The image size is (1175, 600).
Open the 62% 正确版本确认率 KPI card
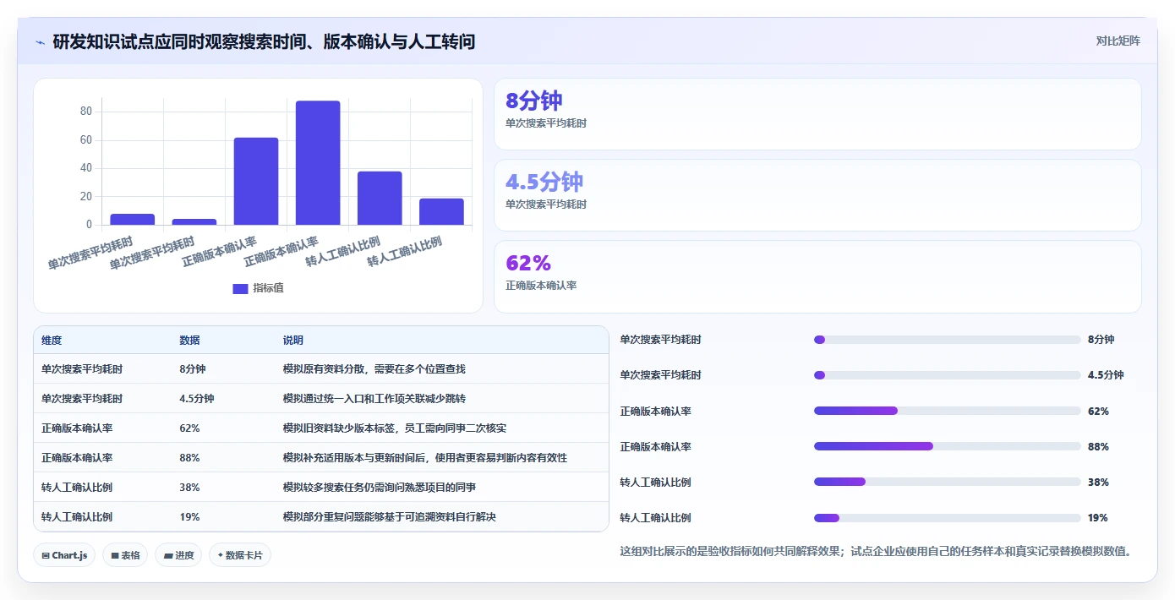(x=817, y=276)
